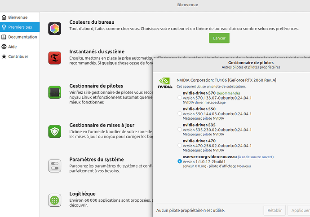Select the nvidia-driver-470 radio button
Image resolution: width=310 pixels, height=217 pixels.
(180, 145)
